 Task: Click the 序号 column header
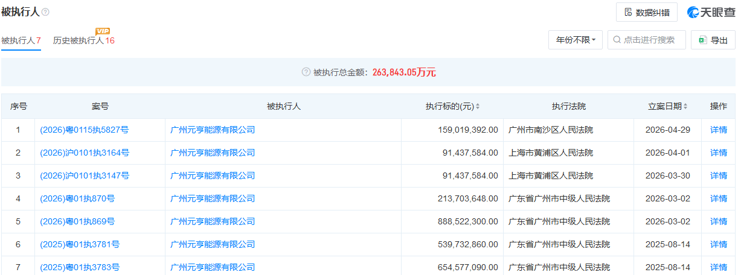[18, 107]
